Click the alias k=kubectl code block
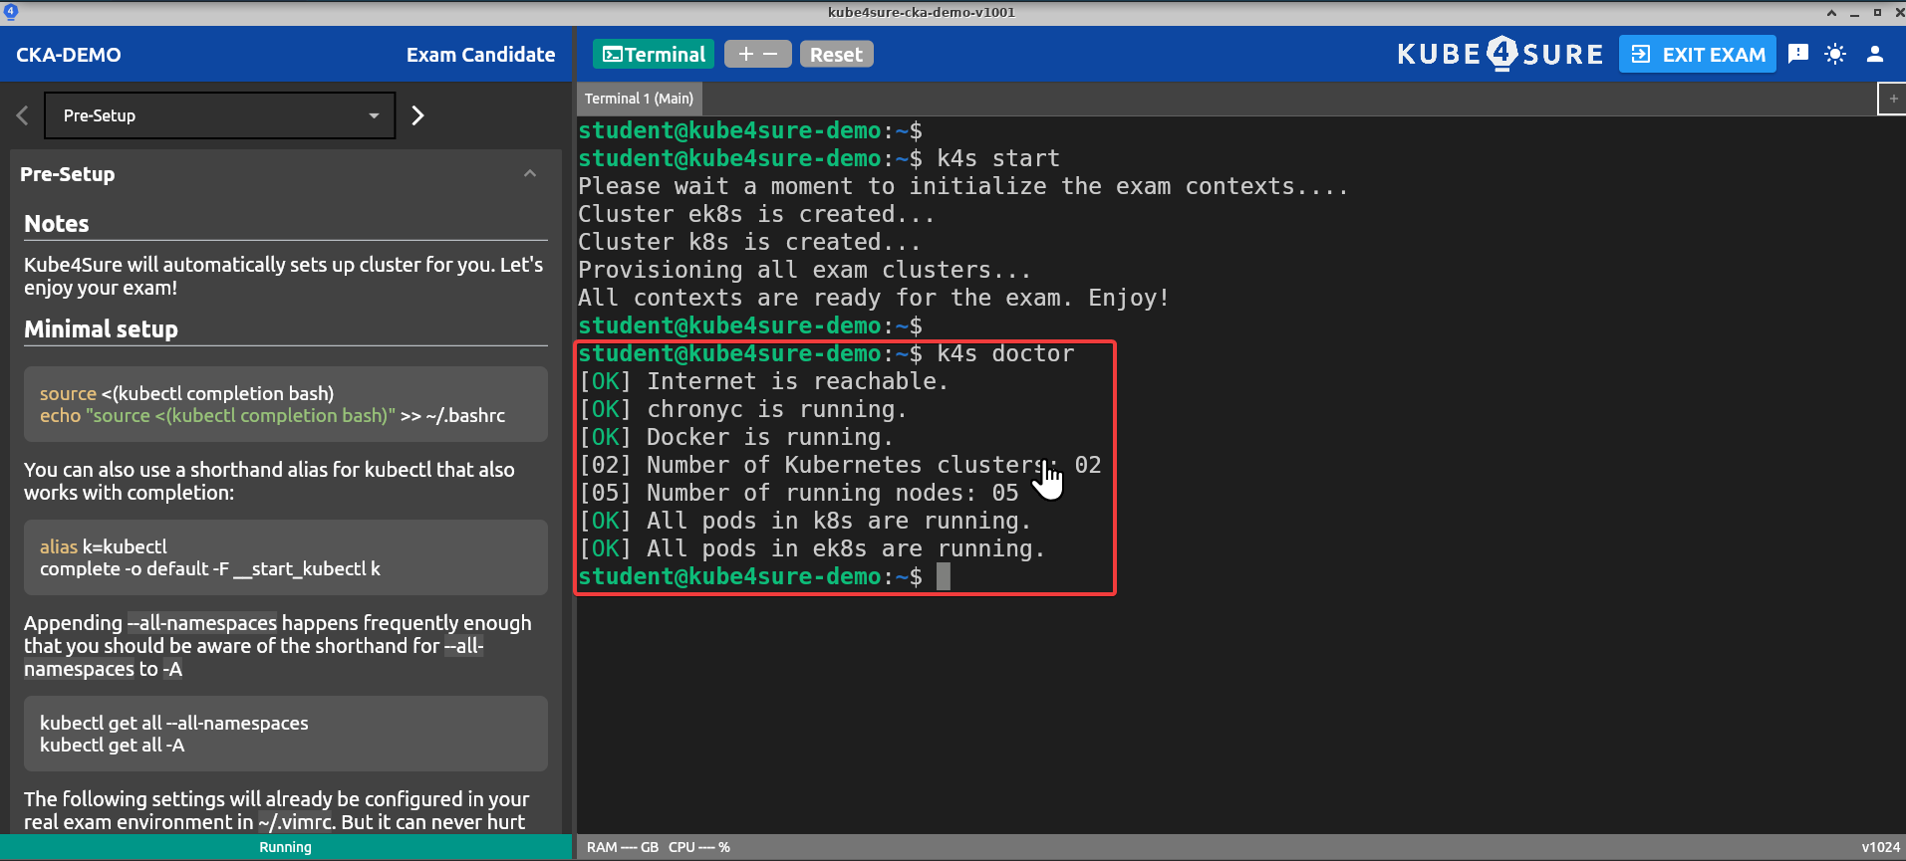 (x=286, y=557)
